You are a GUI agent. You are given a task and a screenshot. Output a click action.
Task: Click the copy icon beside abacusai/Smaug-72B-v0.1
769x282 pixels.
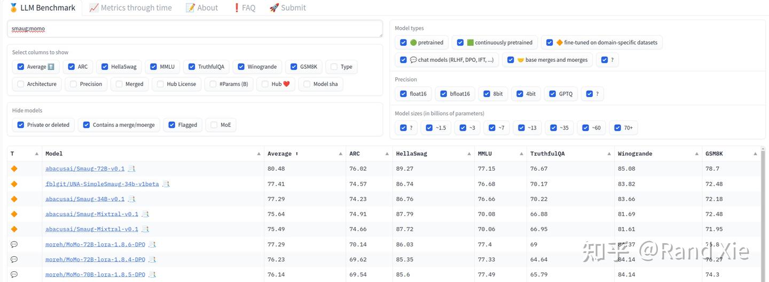(131, 169)
